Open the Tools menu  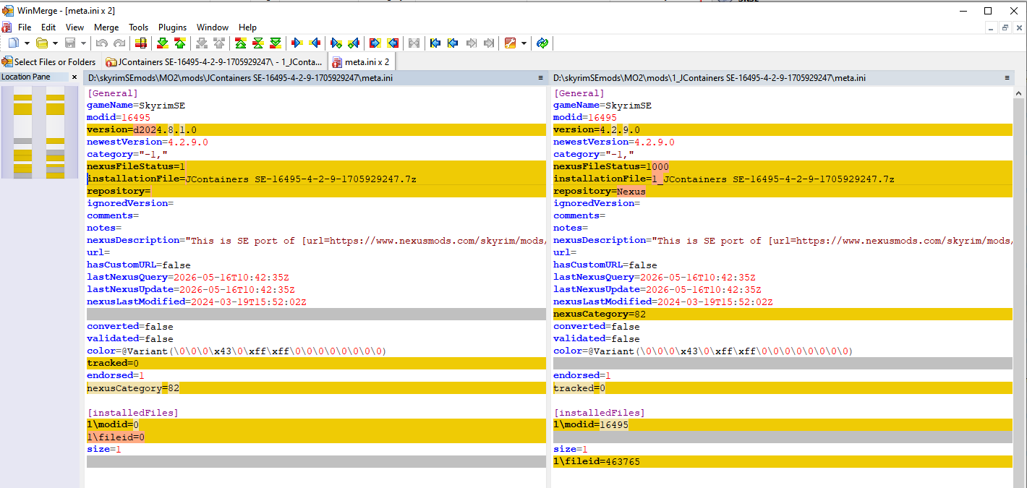138,27
